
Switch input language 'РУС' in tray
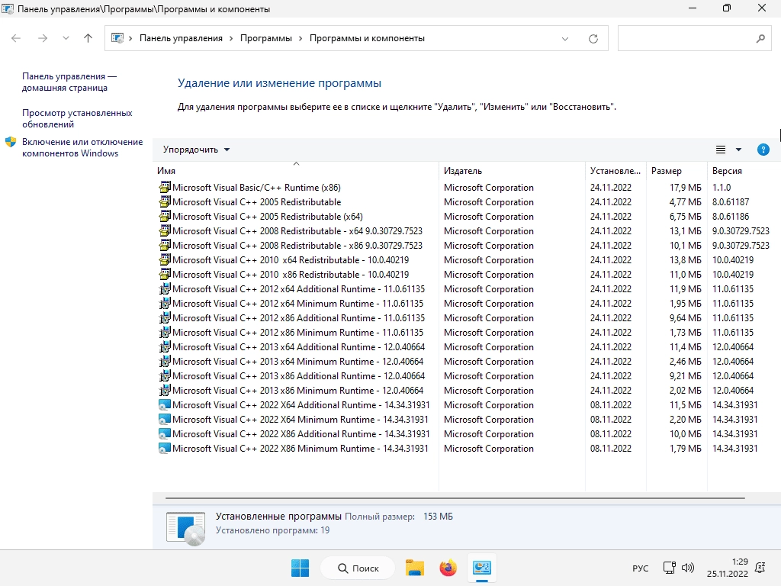(640, 568)
